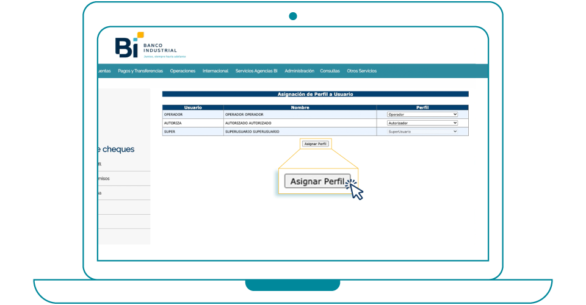Viewport: 586px width, 305px height.
Task: Expand the Perfil dropdown for user AUTORIZA
Action: pyautogui.click(x=422, y=123)
